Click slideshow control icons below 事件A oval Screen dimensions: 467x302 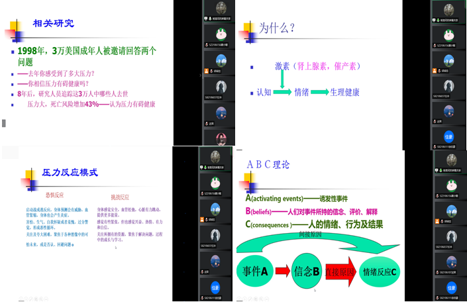(252, 297)
